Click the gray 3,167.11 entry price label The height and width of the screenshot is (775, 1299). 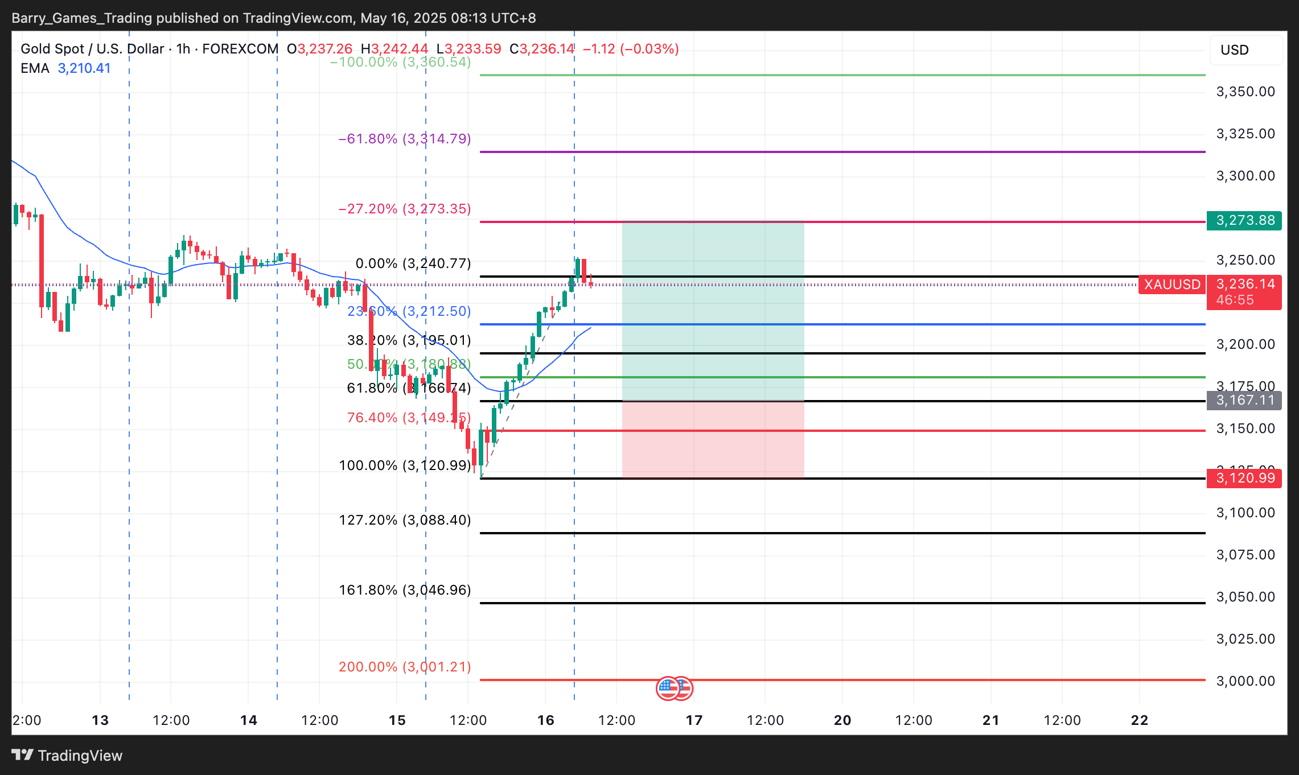pyautogui.click(x=1244, y=400)
